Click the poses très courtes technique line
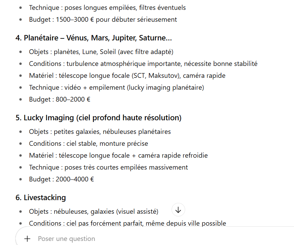This screenshot has height=245, width=294. click(x=108, y=167)
